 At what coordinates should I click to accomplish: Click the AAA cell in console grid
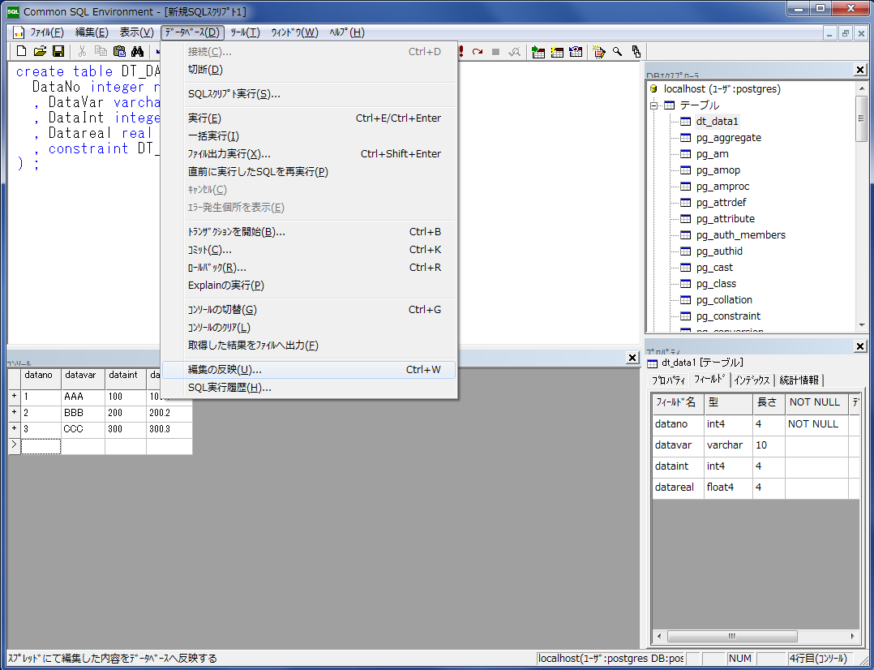tap(83, 397)
